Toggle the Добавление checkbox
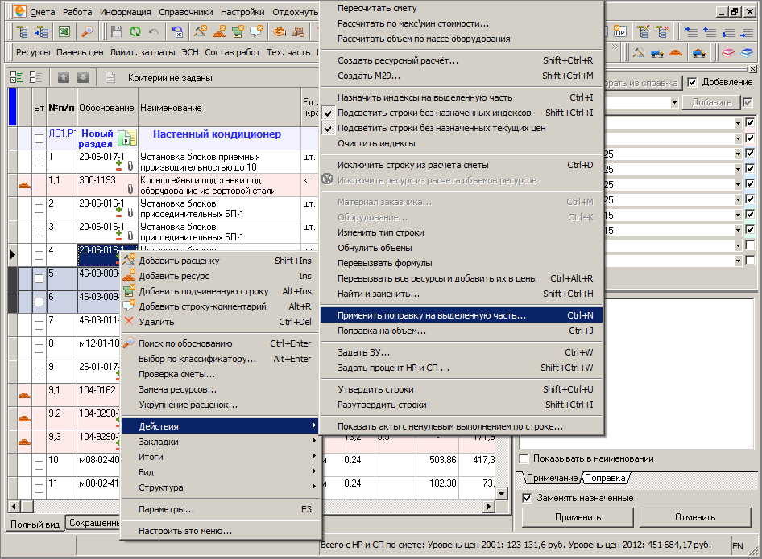This screenshot has width=762, height=559. [692, 83]
